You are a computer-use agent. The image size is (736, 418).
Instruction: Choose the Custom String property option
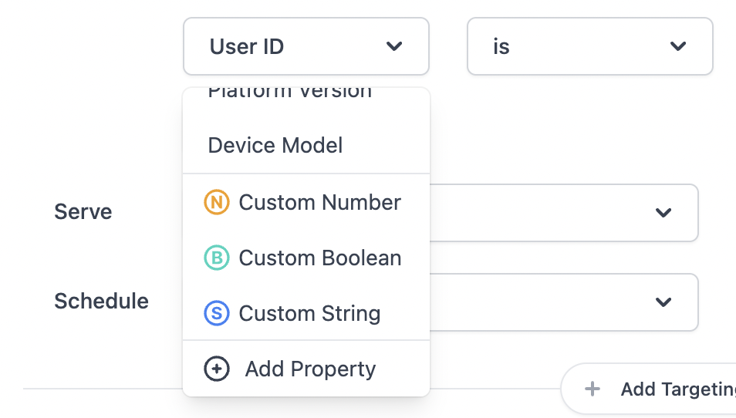(309, 314)
